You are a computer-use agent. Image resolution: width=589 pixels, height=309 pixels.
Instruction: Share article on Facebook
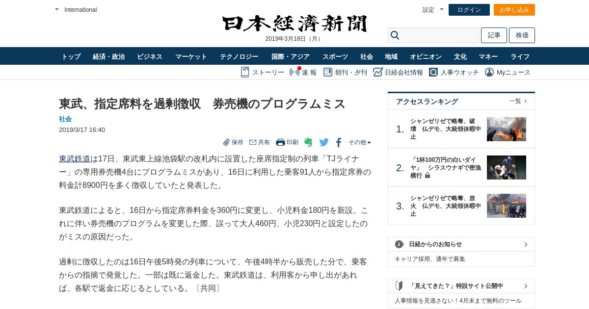pyautogui.click(x=338, y=142)
